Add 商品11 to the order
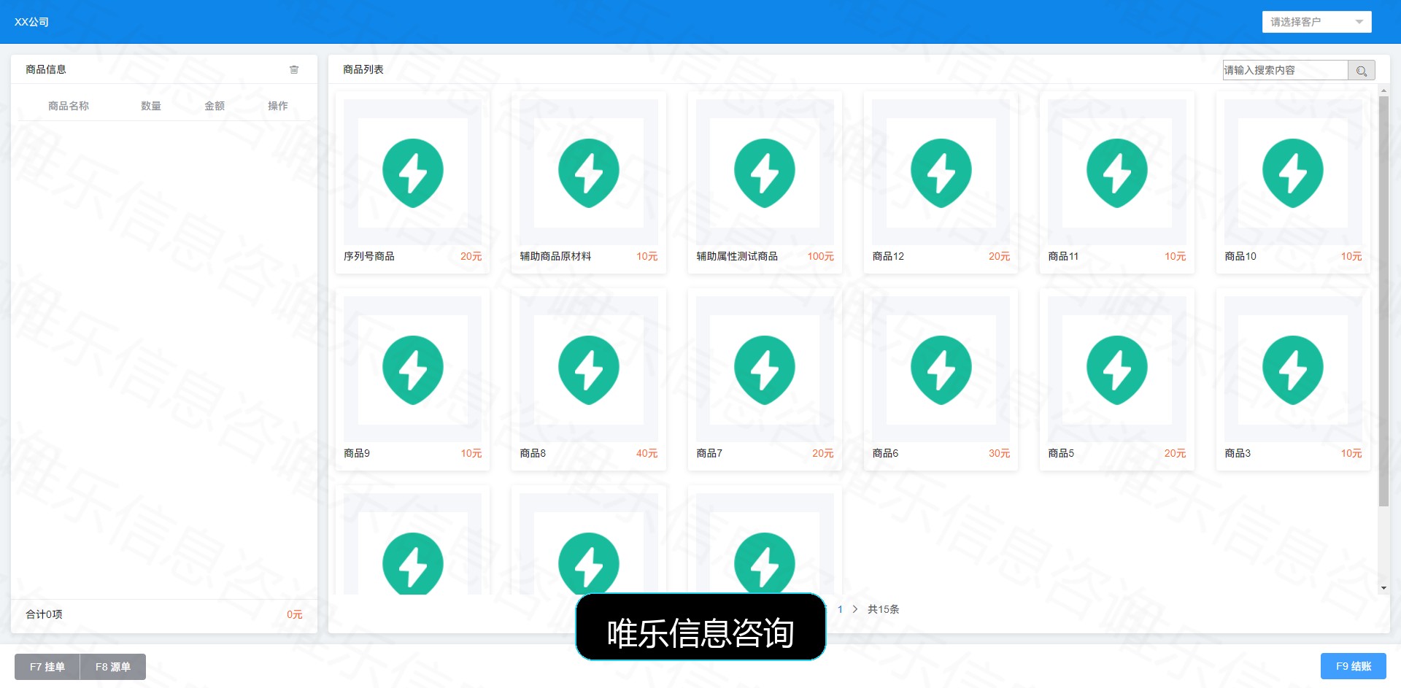 tap(1116, 182)
